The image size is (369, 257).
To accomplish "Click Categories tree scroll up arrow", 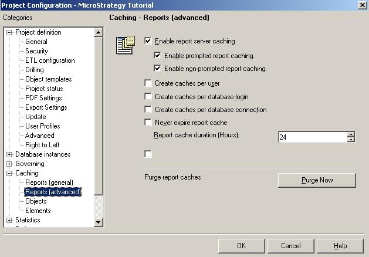I will tap(99, 32).
